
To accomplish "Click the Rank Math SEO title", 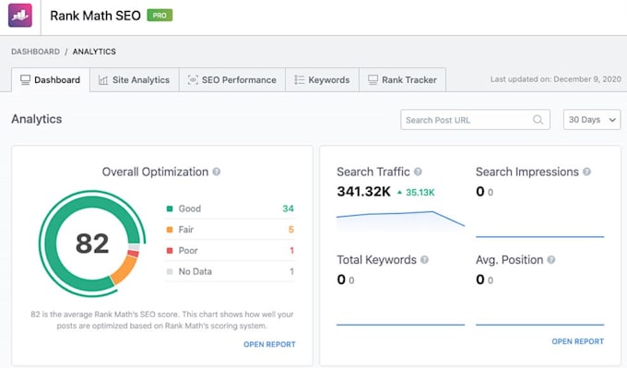I will [95, 16].
